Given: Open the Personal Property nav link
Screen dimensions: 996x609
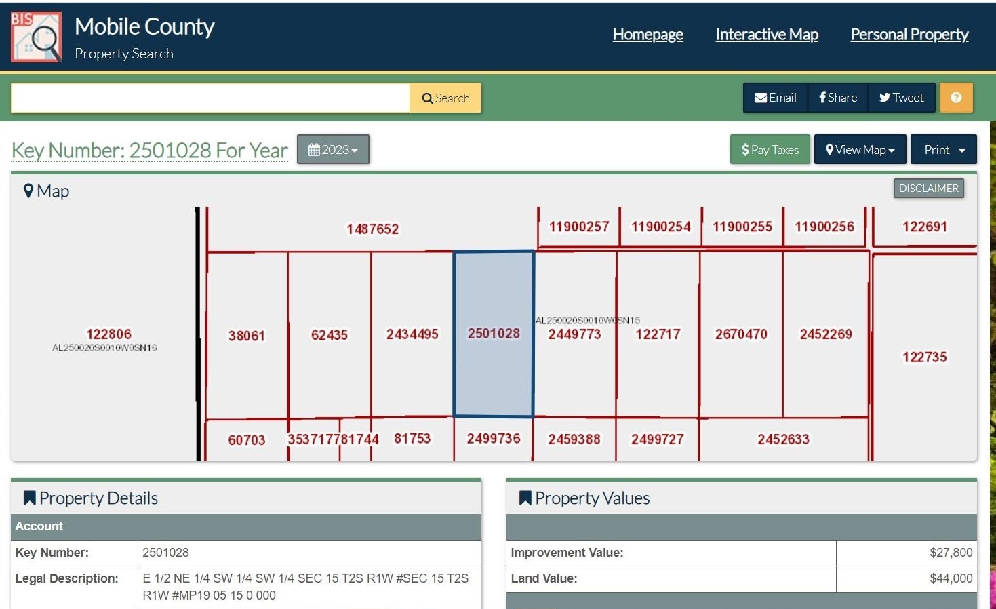Looking at the screenshot, I should pos(909,35).
